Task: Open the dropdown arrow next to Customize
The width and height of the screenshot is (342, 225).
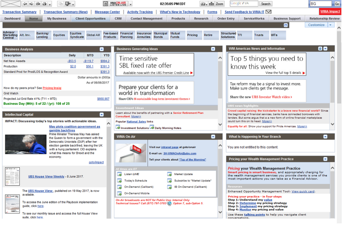Action: click(x=331, y=25)
